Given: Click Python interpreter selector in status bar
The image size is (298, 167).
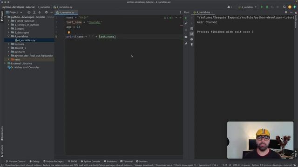Looking at the screenshot, I should 272,165.
